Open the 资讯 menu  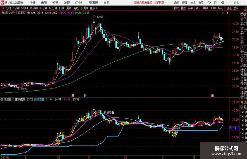click(x=55, y=3)
